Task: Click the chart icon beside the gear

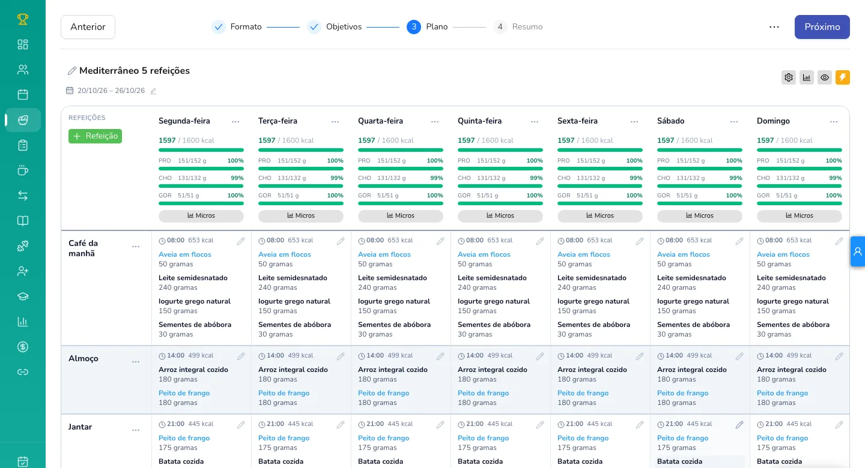Action: (807, 77)
